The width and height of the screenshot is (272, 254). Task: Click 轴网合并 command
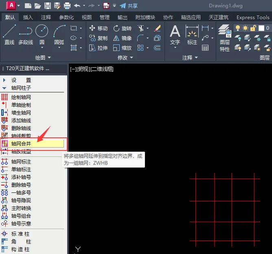tap(33, 144)
